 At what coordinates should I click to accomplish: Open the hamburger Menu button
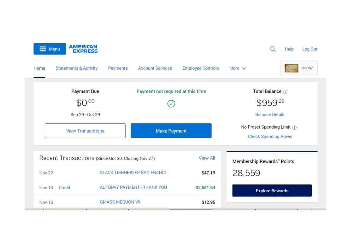click(50, 49)
